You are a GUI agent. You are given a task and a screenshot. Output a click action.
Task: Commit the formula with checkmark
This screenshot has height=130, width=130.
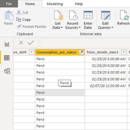(31, 43)
